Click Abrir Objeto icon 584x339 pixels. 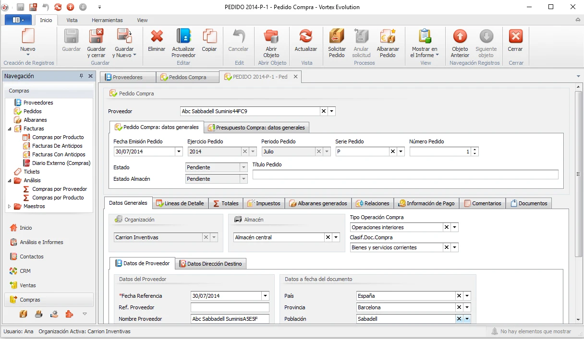(x=271, y=36)
